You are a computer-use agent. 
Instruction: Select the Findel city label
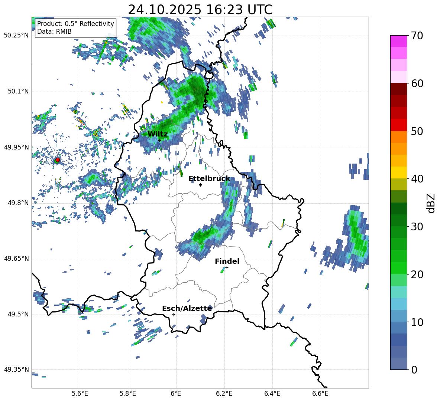(227, 261)
